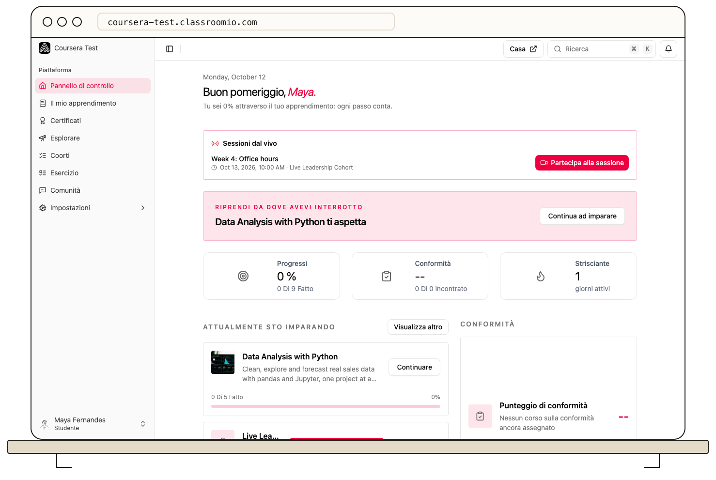Open the Esercizio section

(x=93, y=173)
